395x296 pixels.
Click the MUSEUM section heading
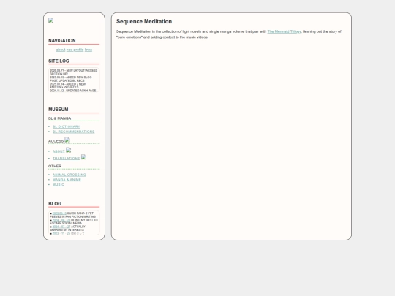click(59, 109)
